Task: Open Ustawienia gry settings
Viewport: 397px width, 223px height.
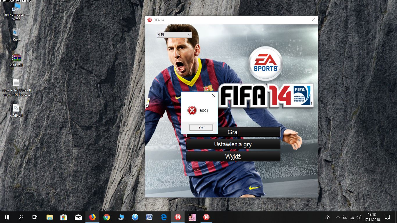Action: pyautogui.click(x=233, y=144)
